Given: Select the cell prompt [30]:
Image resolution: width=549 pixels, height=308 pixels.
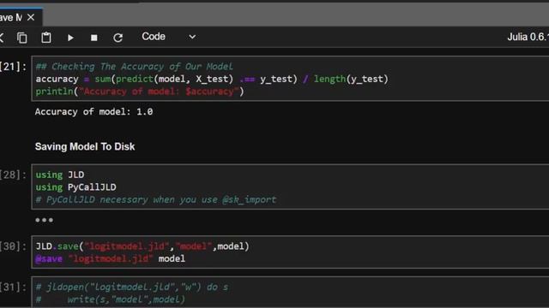Looking at the screenshot, I should [x=13, y=246].
